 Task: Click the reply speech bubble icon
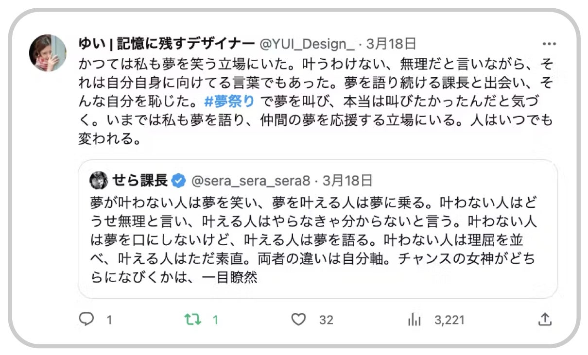coord(86,319)
